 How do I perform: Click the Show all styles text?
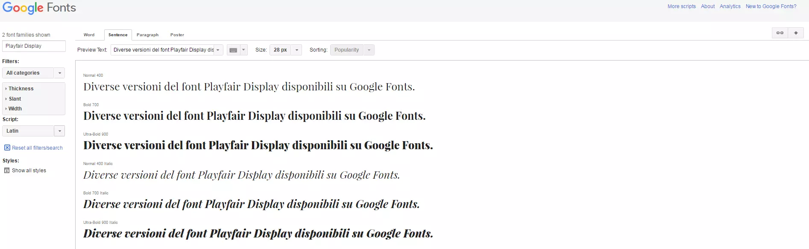click(x=29, y=171)
